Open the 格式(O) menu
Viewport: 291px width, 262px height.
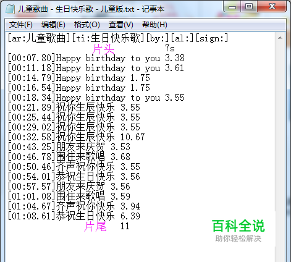point(87,25)
